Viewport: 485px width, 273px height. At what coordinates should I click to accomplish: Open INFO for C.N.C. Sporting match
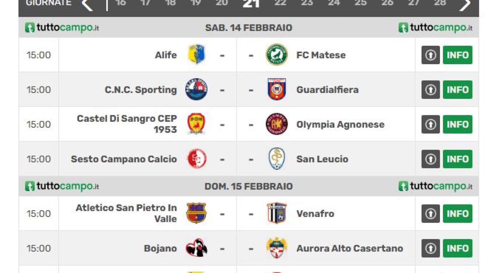click(457, 90)
